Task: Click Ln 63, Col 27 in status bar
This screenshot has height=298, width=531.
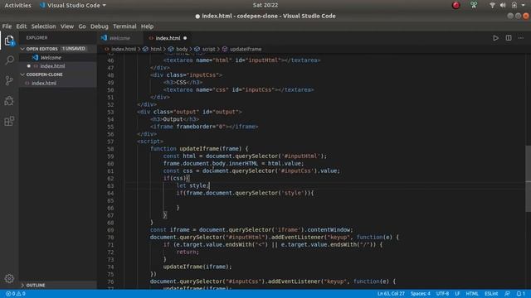Action: click(x=391, y=294)
